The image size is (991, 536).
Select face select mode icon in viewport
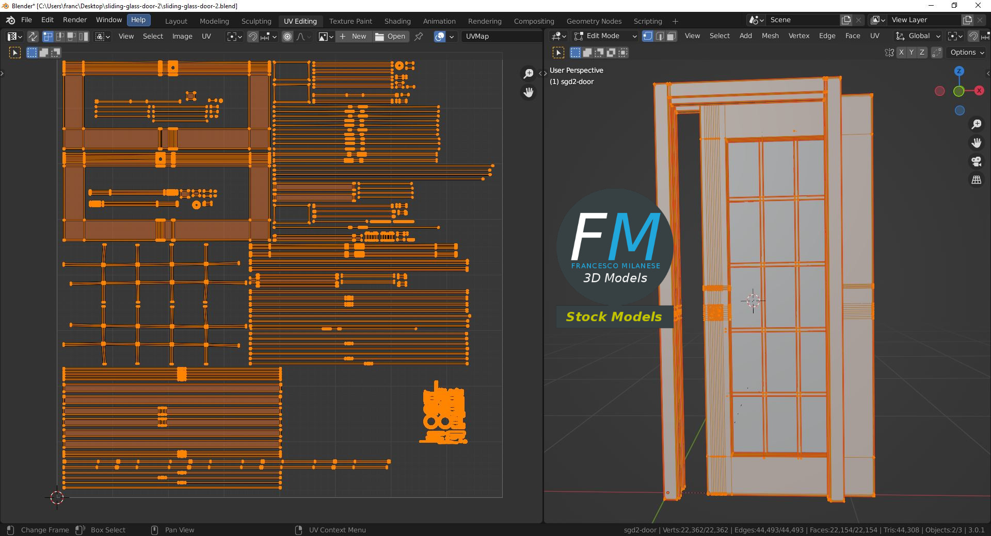[671, 36]
